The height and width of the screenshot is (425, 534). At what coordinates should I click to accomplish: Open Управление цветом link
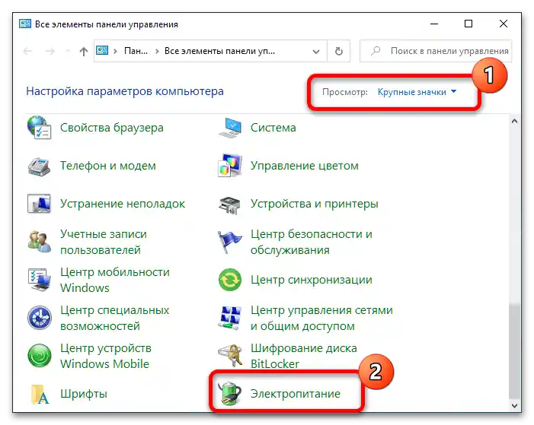(x=305, y=166)
